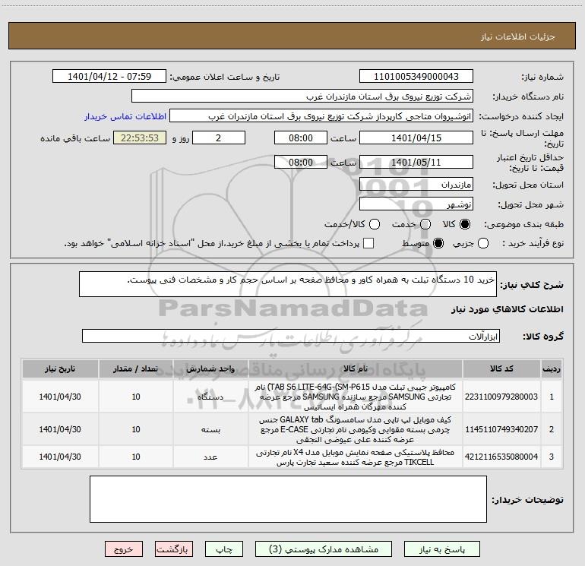Screen dimensions: 585x566
Task: Click the remaining time 22:53:53 field
Action: [140, 138]
